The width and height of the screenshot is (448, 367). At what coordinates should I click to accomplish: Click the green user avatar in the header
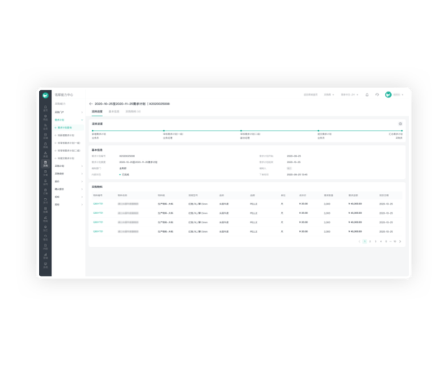click(x=388, y=95)
